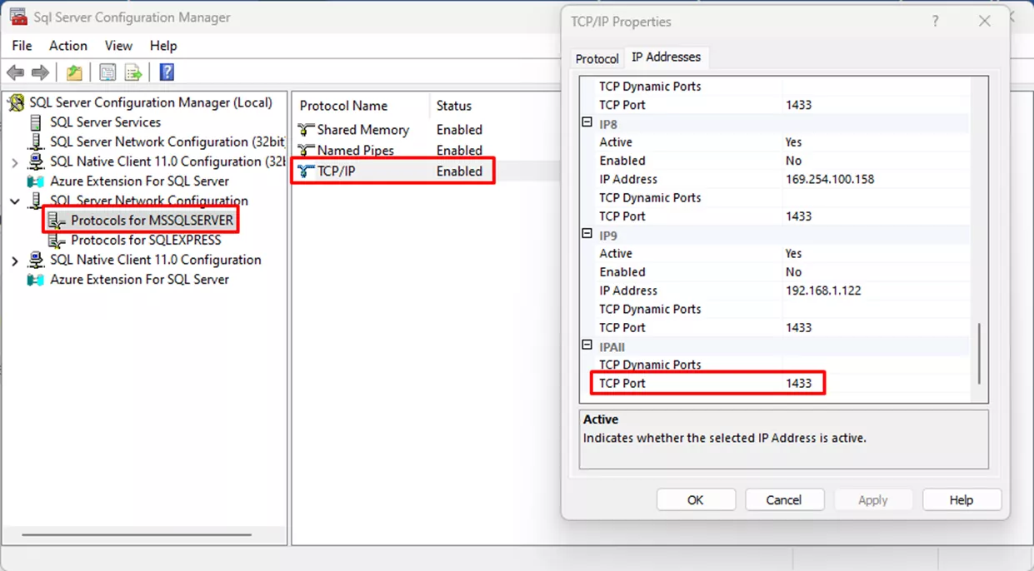Click the IP9 Active value Yes
Image resolution: width=1034 pixels, height=571 pixels.
pos(793,254)
